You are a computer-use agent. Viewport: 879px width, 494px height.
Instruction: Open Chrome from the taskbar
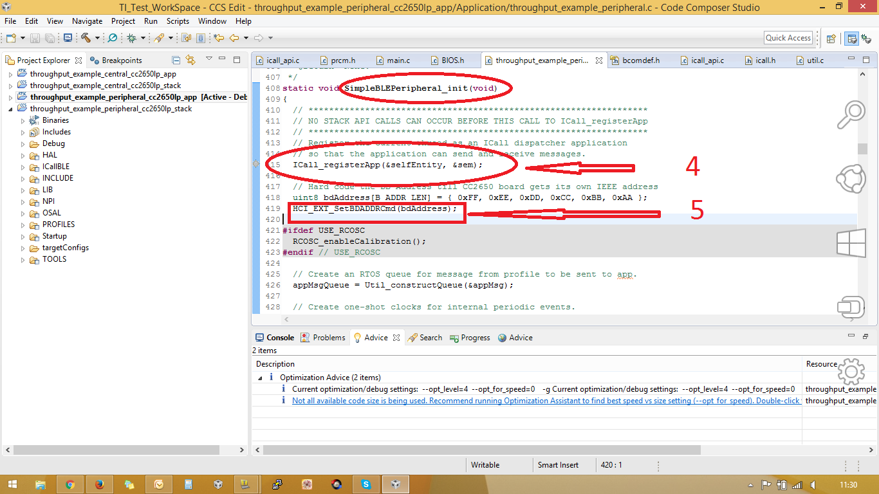[x=69, y=484]
